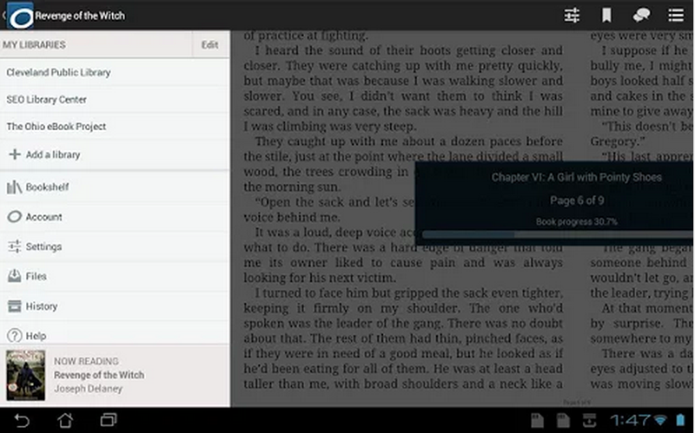Open The Ohio eBook Project
Viewport: 695px width, 433px height.
point(116,126)
